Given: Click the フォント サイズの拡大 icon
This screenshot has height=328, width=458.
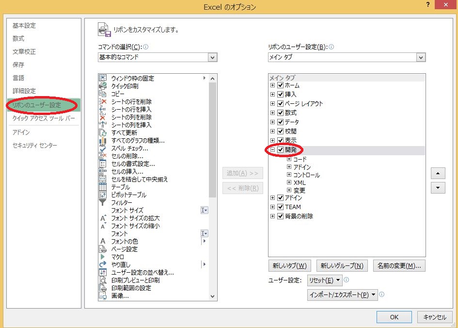Looking at the screenshot, I should [103, 218].
